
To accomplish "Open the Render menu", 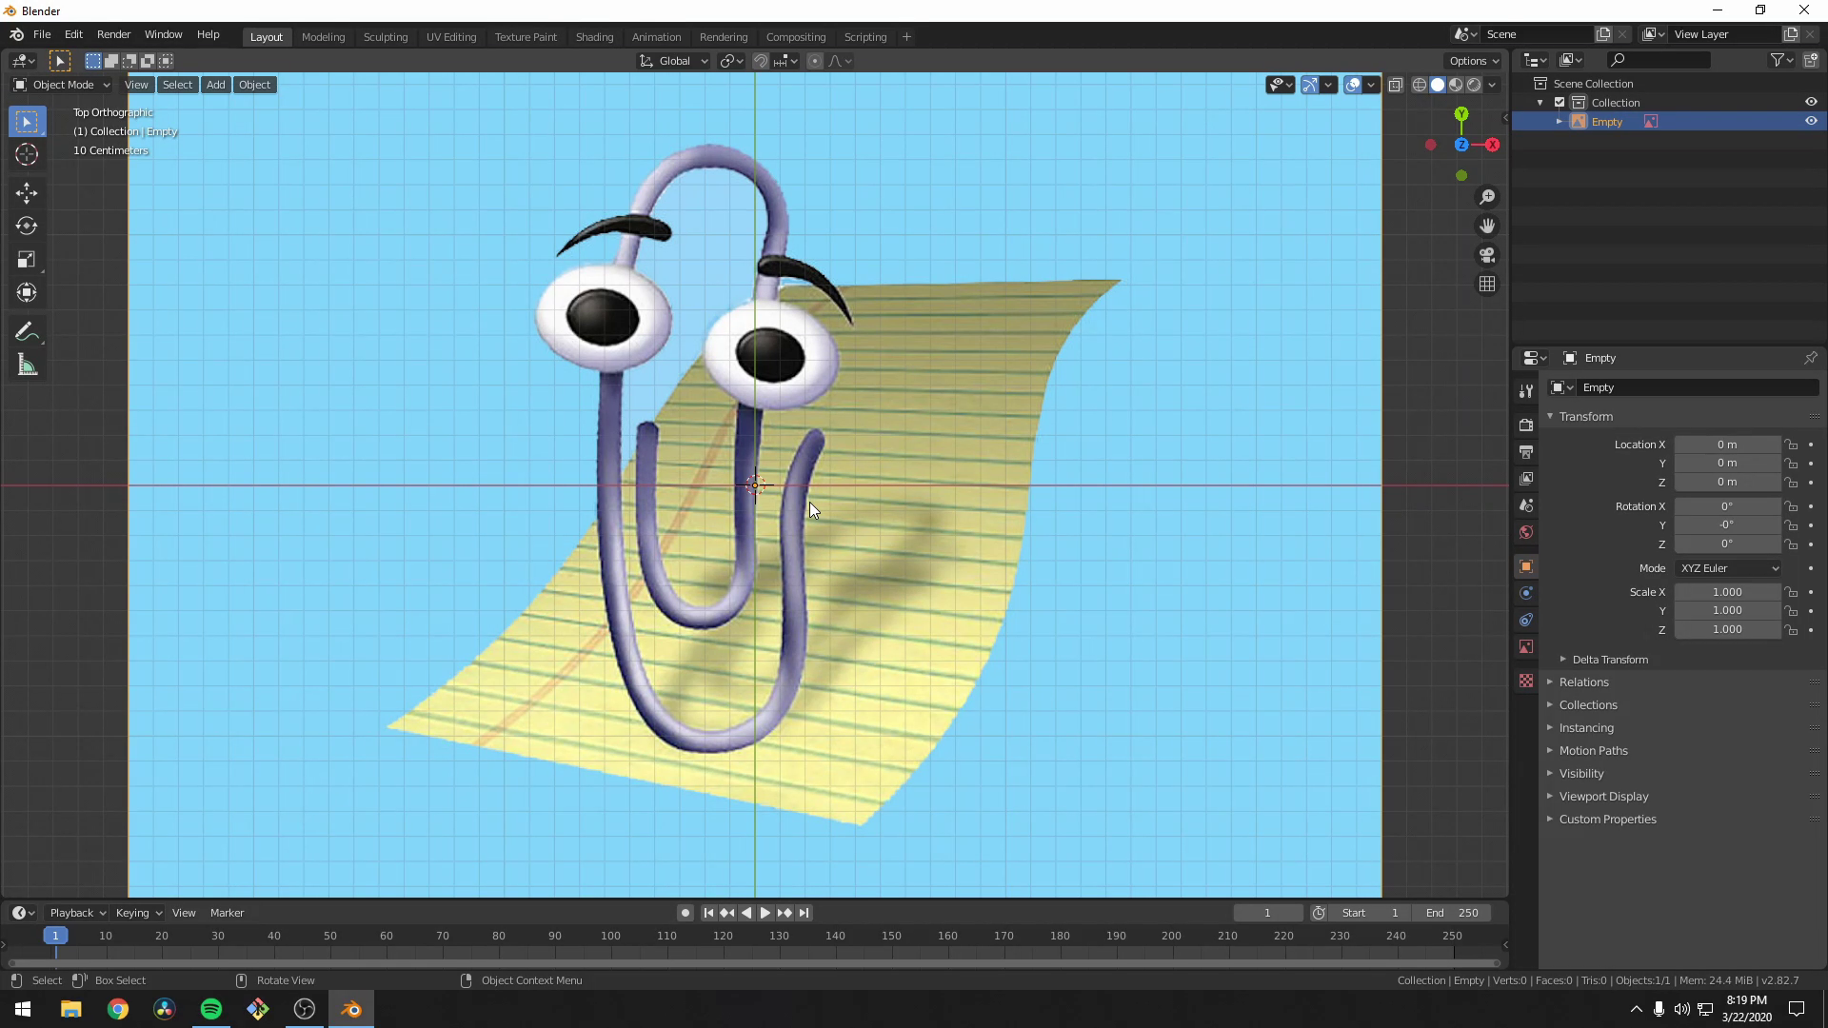I will pos(113,34).
